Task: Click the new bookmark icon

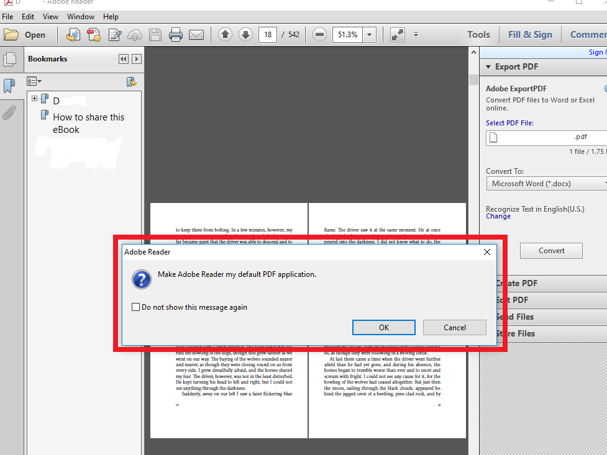Action: click(x=132, y=82)
